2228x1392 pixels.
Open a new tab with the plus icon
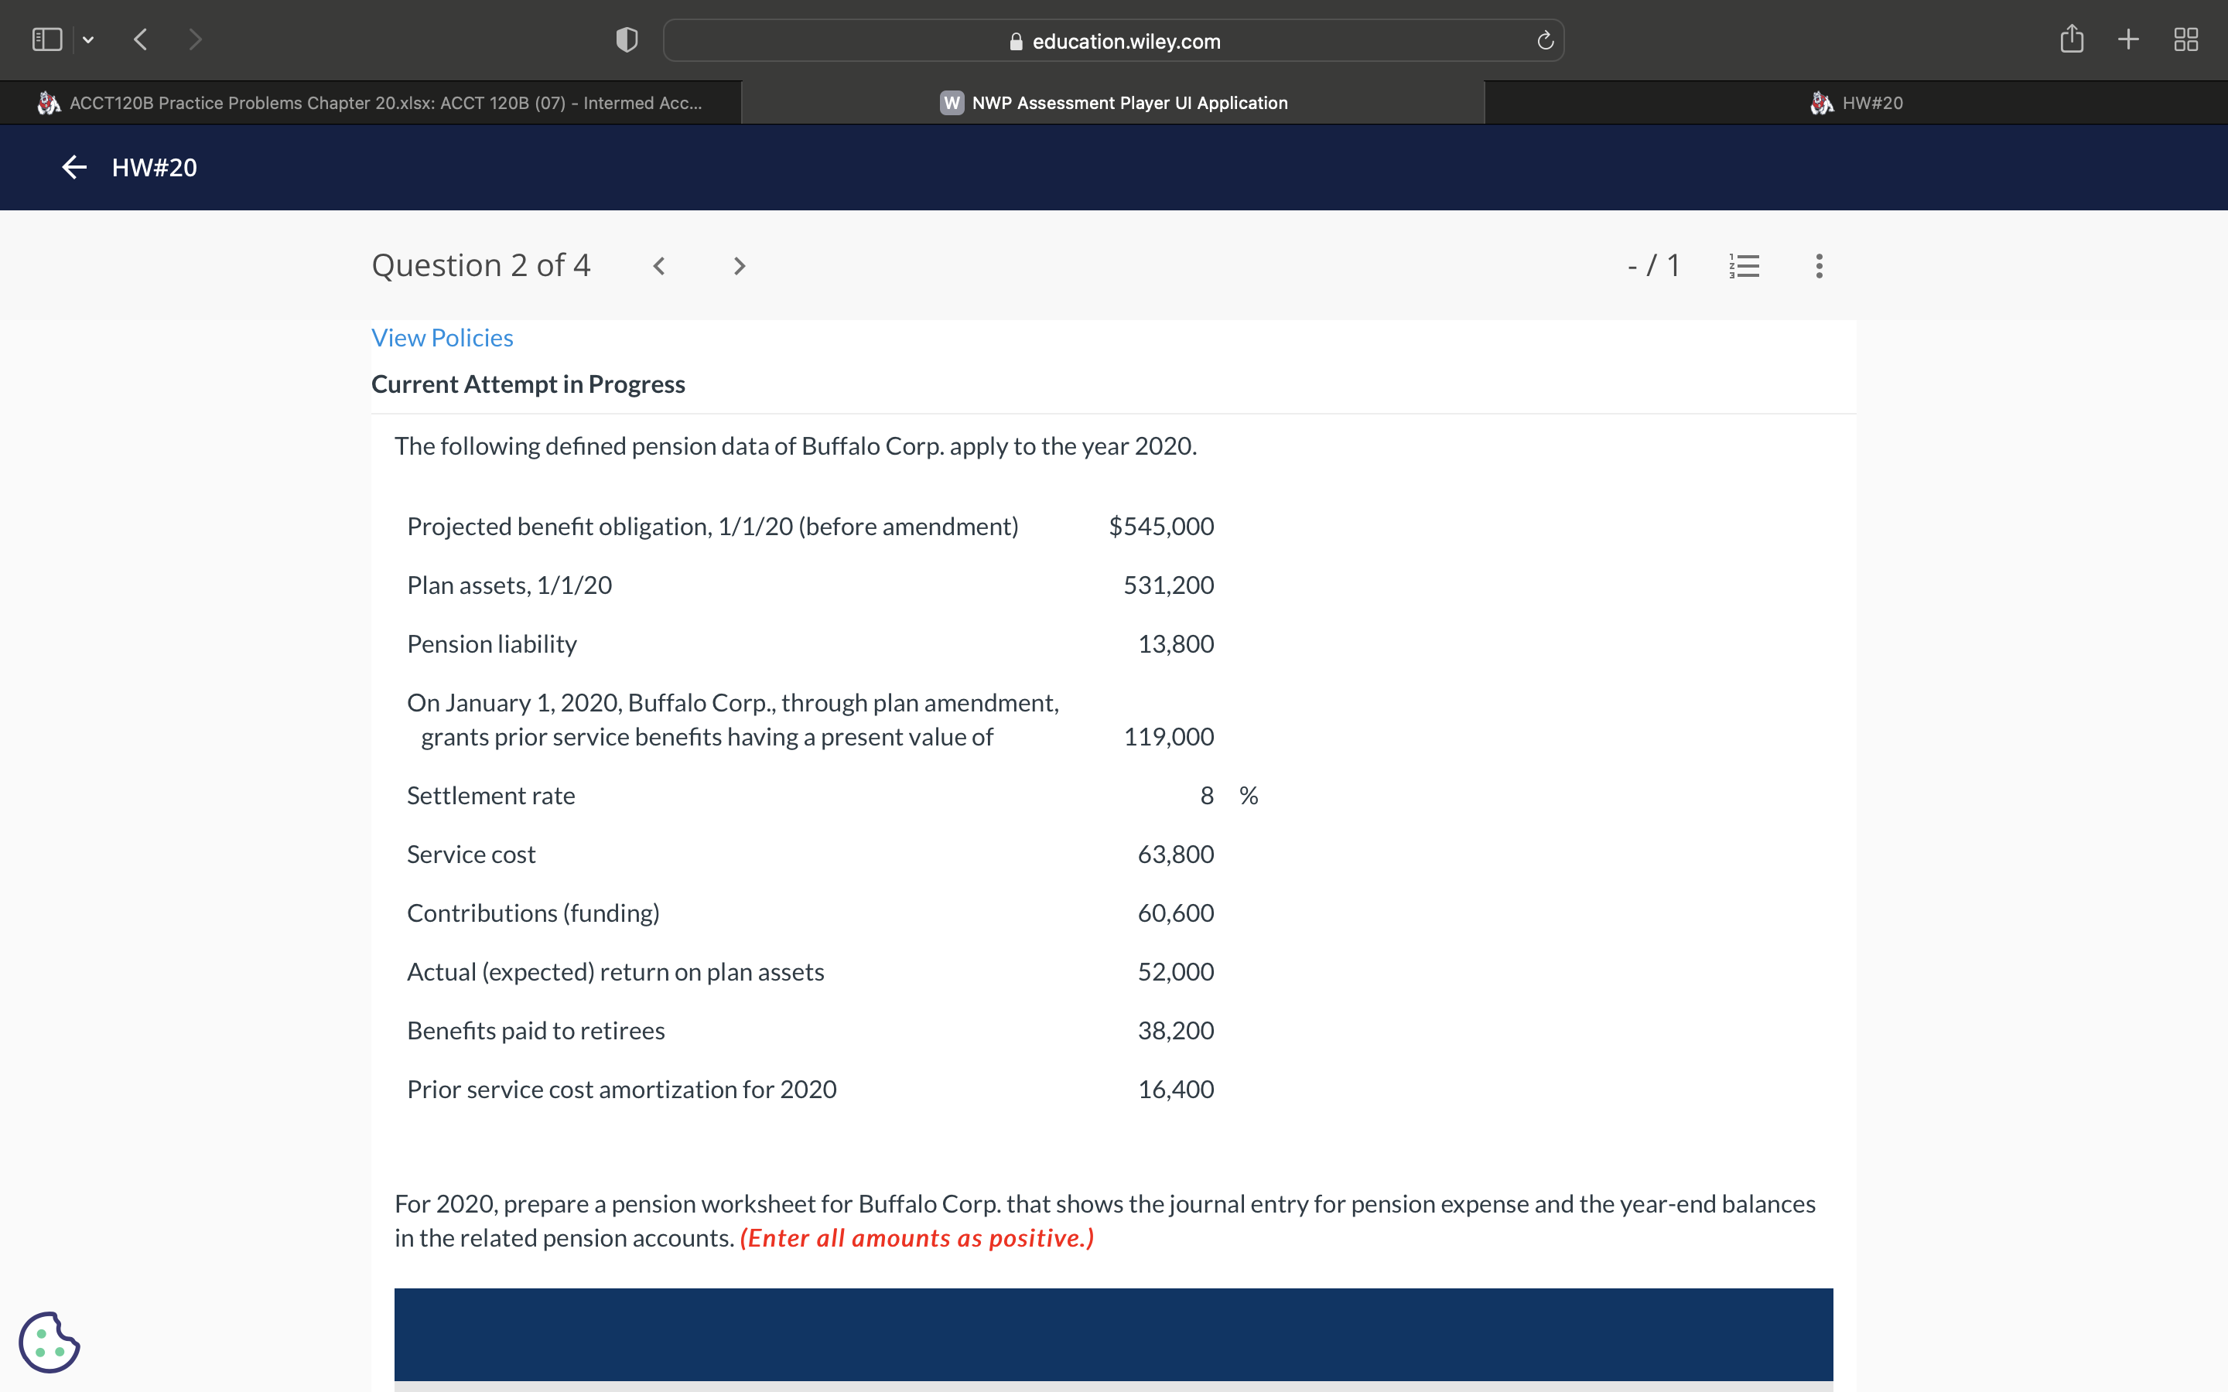point(2127,39)
